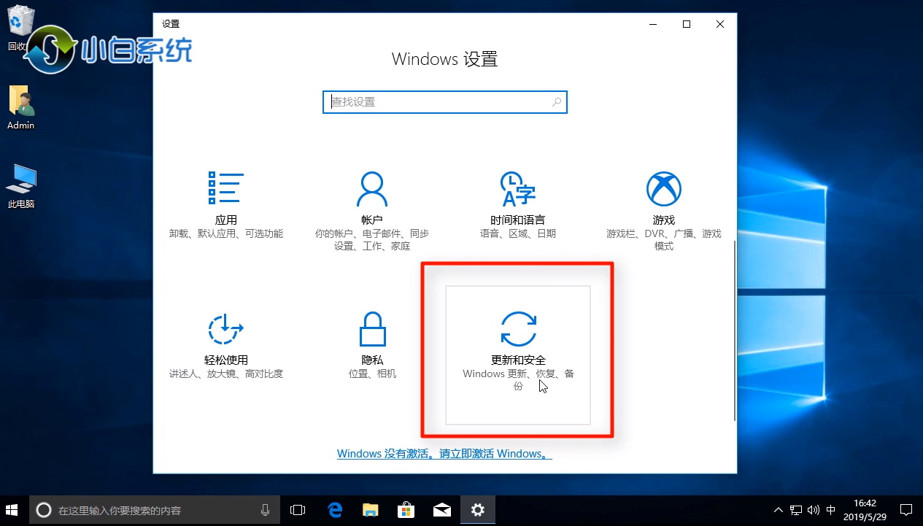Open Ease of Access (轻松使用) icon

coord(226,329)
